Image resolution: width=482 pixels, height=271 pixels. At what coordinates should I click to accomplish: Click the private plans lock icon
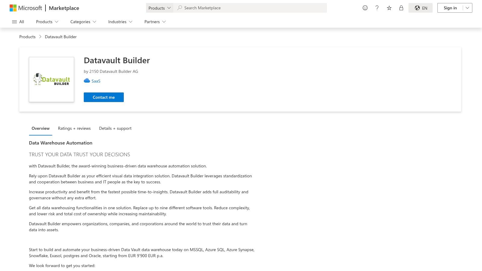401,8
